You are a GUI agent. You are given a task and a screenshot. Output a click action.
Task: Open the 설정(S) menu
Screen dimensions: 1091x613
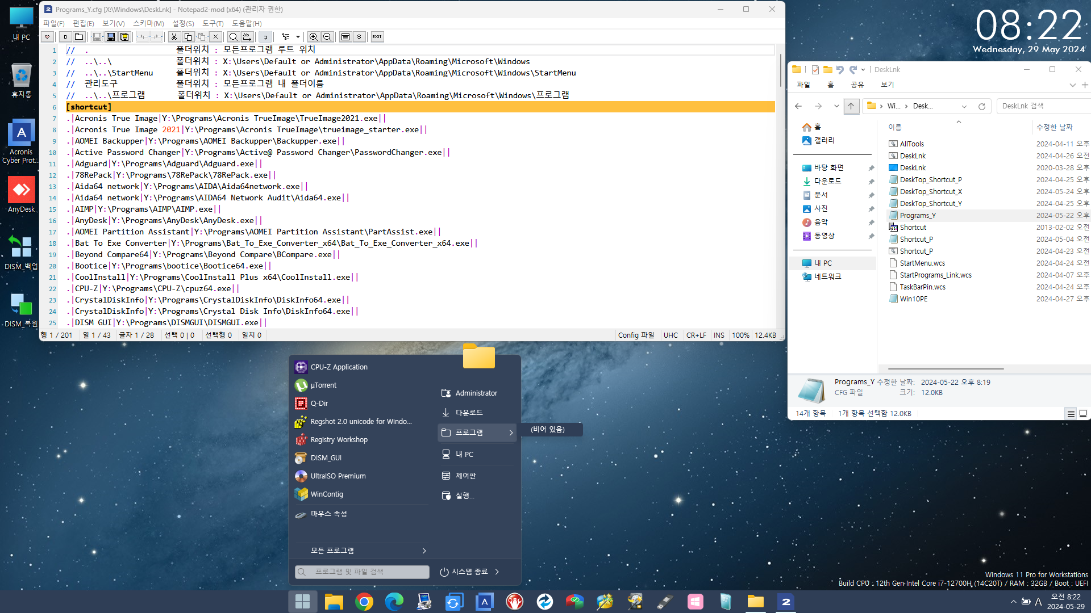(183, 23)
